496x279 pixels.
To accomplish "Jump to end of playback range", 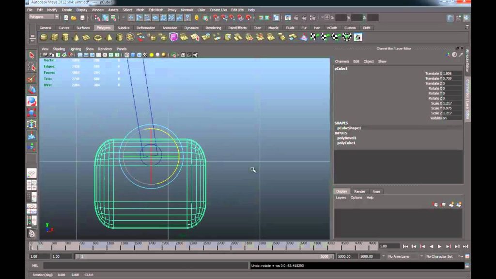I will 465,247.
